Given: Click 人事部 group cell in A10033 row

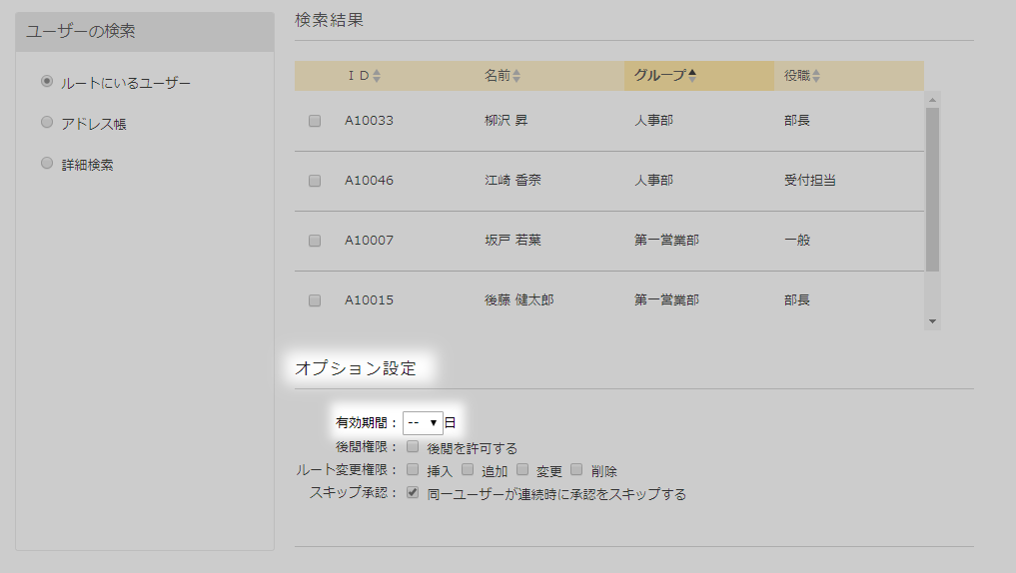Looking at the screenshot, I should (x=653, y=121).
